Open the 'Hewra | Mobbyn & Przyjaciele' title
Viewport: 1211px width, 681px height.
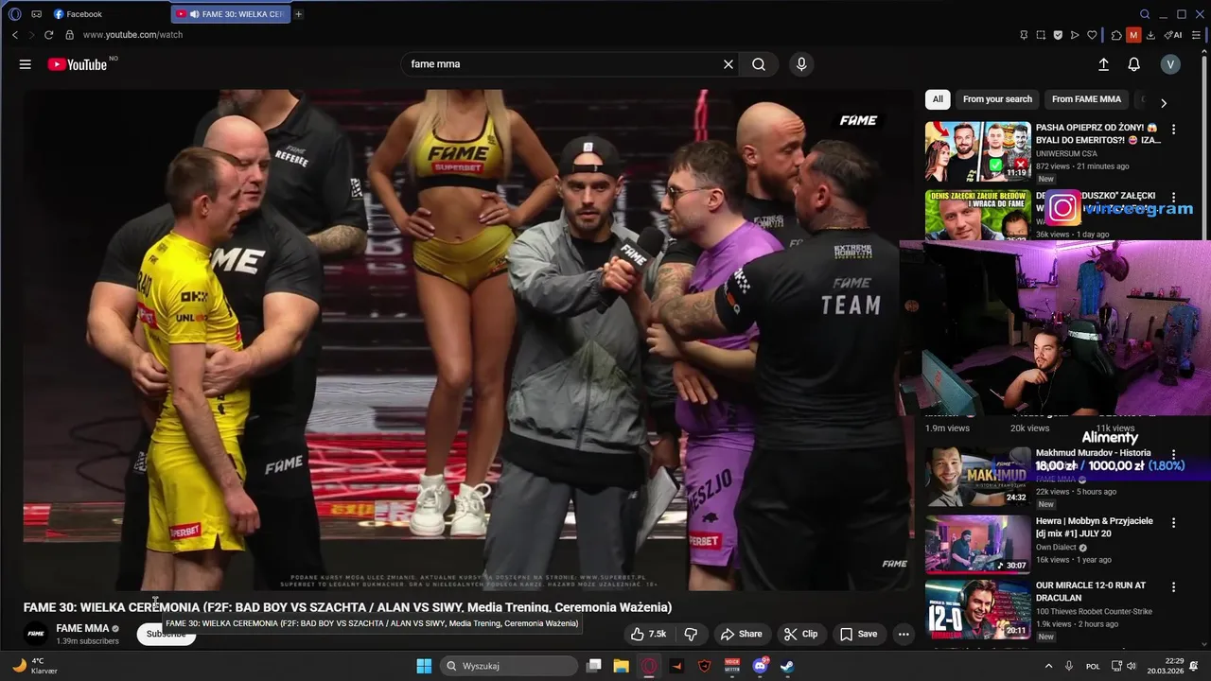click(1095, 527)
